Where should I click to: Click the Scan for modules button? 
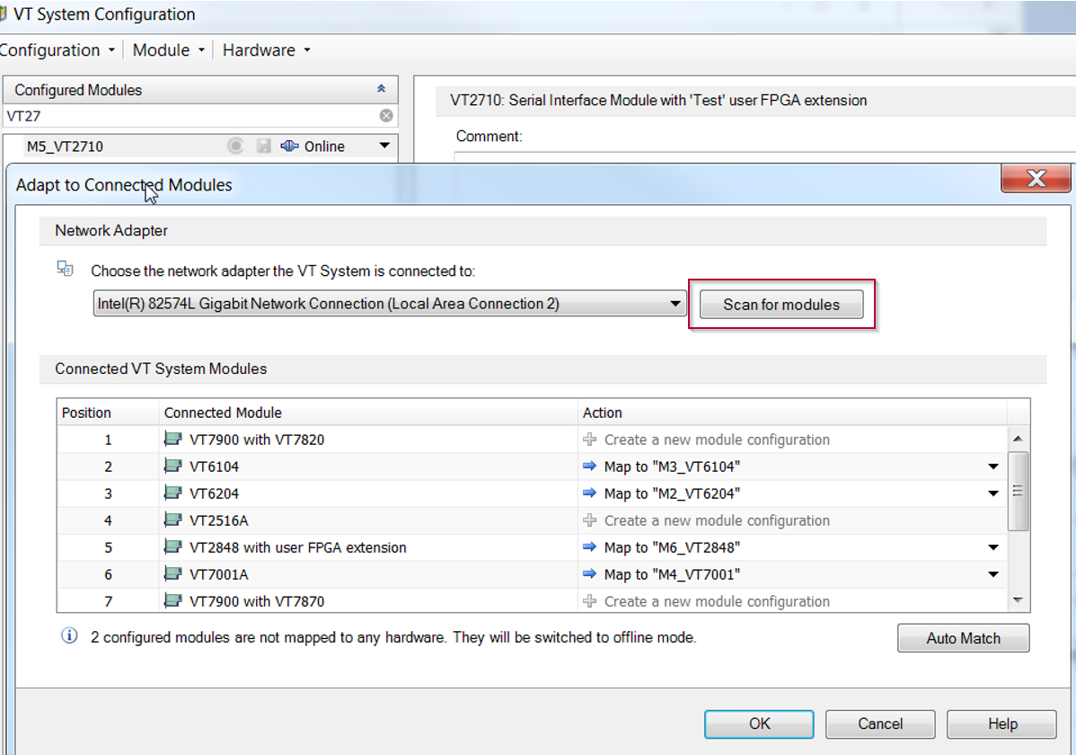781,305
